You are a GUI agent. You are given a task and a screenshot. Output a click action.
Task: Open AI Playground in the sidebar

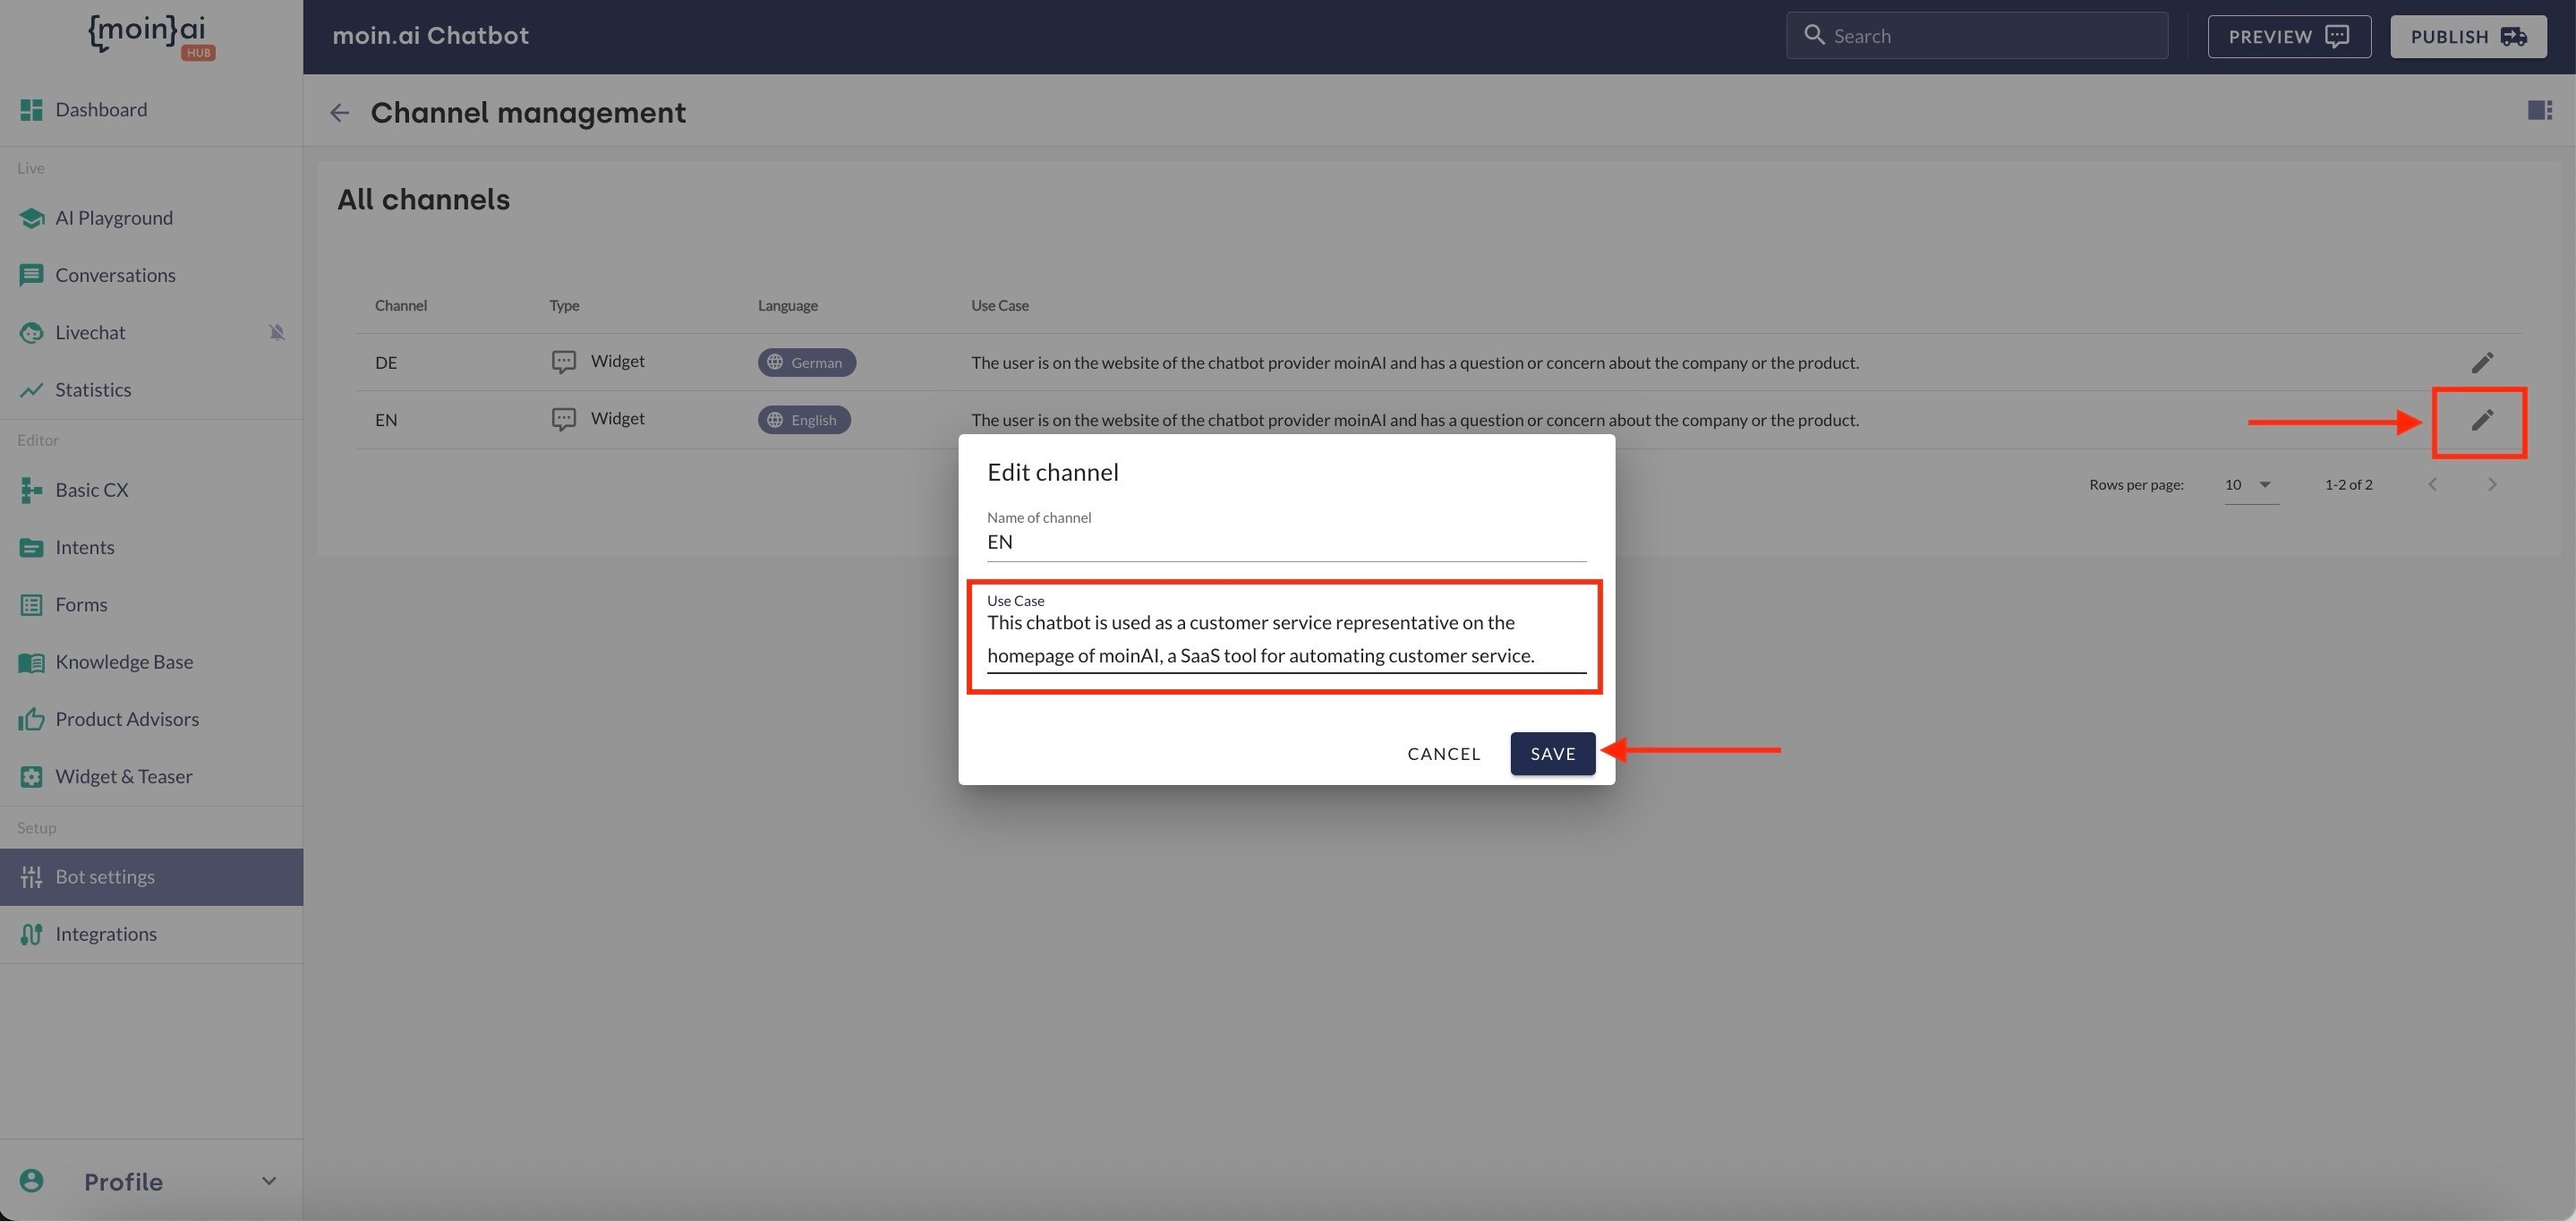click(151, 218)
